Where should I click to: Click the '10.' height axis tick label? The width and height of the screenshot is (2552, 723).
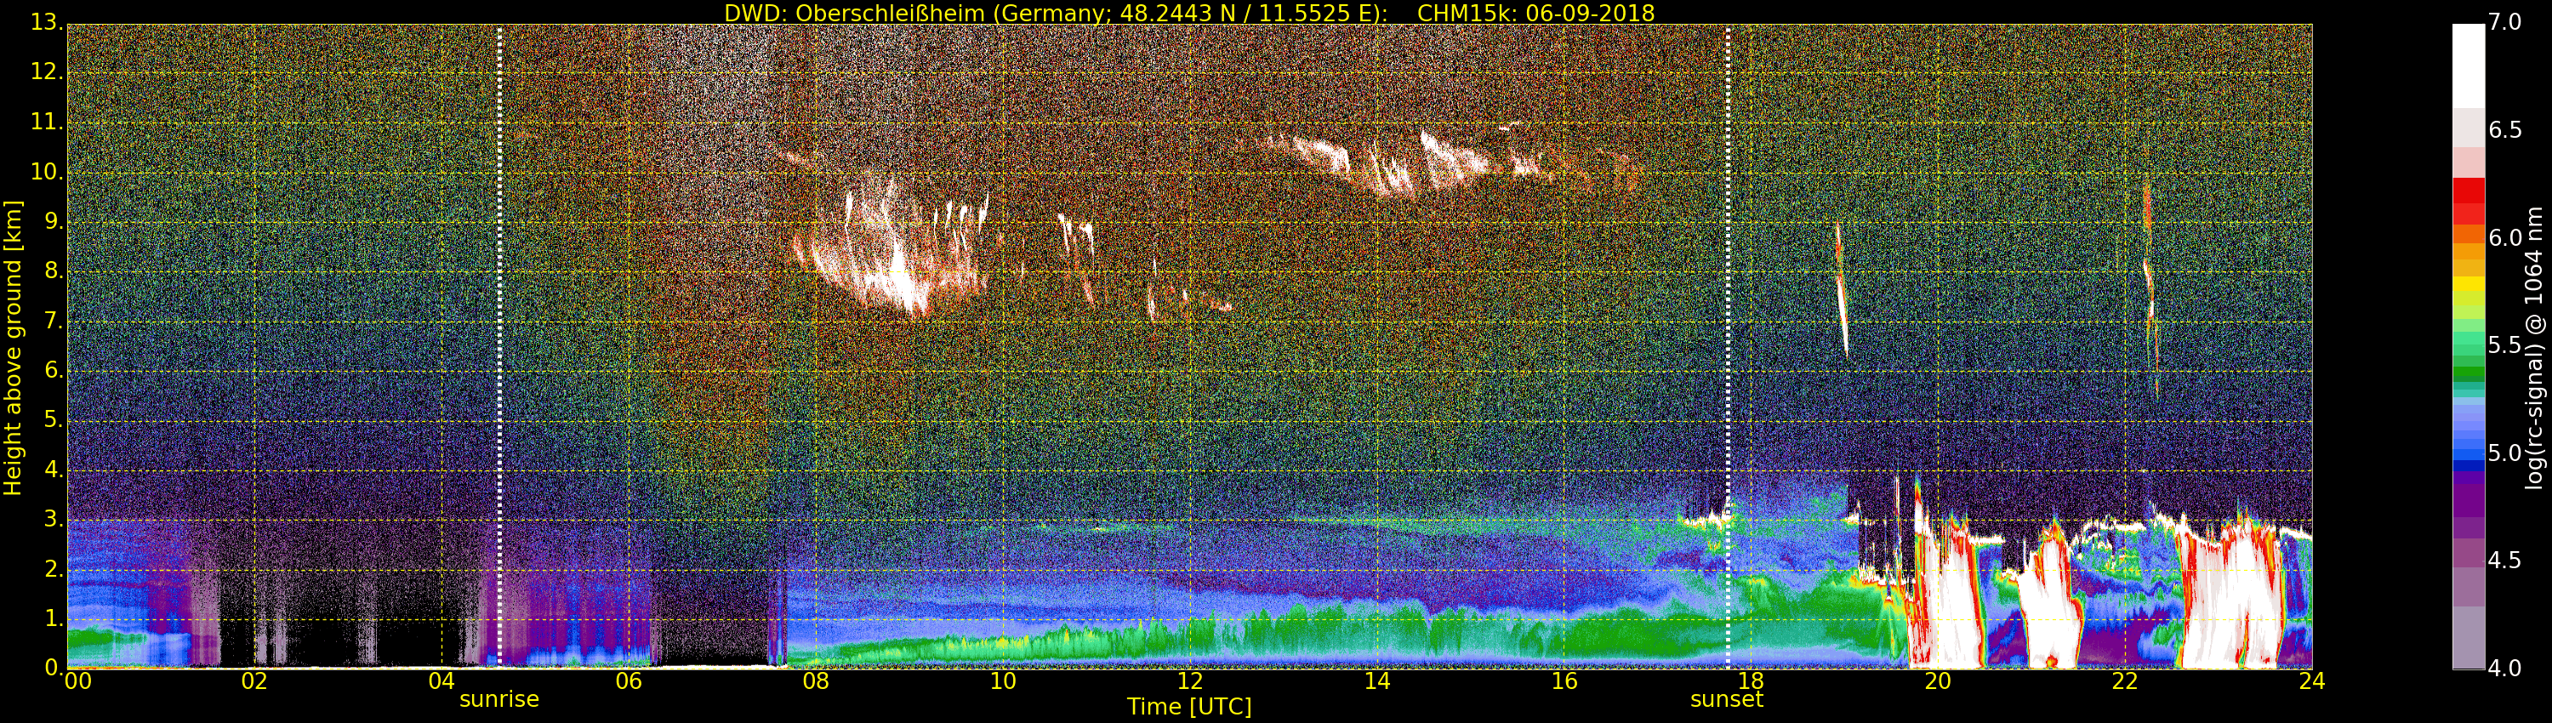47,171
